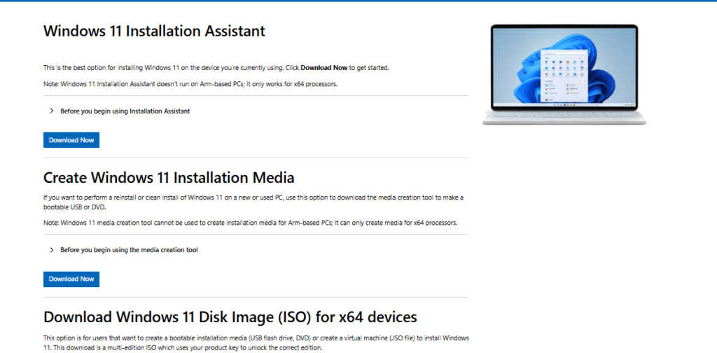Click the 'Create Windows 11 Installation Media' heading
Screen dimensions: 717x353
click(x=169, y=177)
